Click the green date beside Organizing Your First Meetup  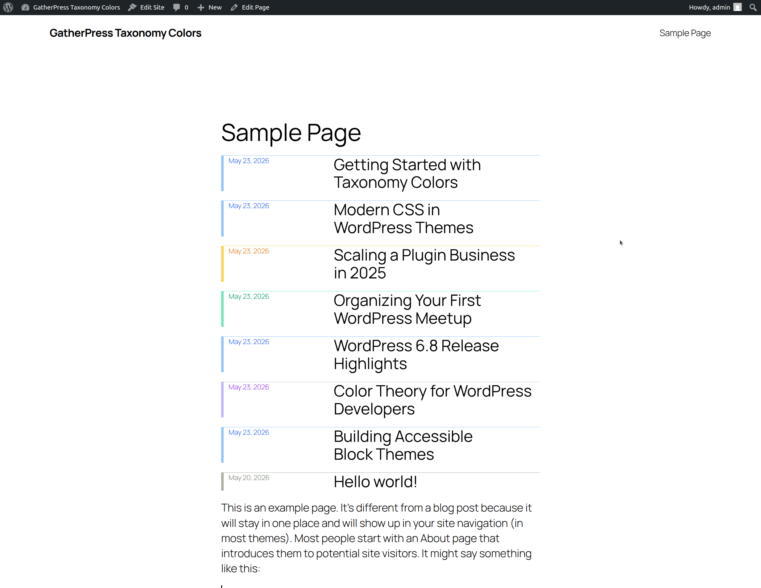coord(248,296)
